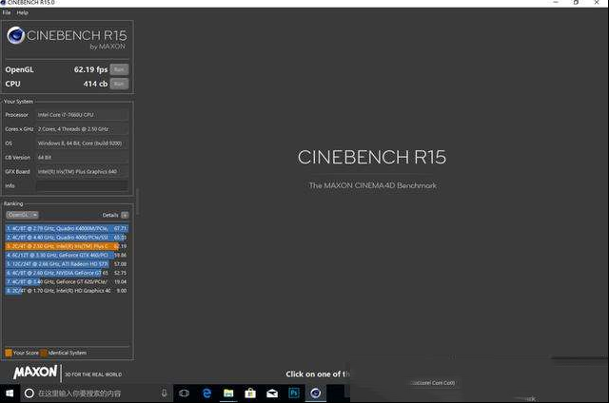Screen dimensions: 609x403
Task: Launch Microsoft Edge from taskbar
Action: (207, 393)
